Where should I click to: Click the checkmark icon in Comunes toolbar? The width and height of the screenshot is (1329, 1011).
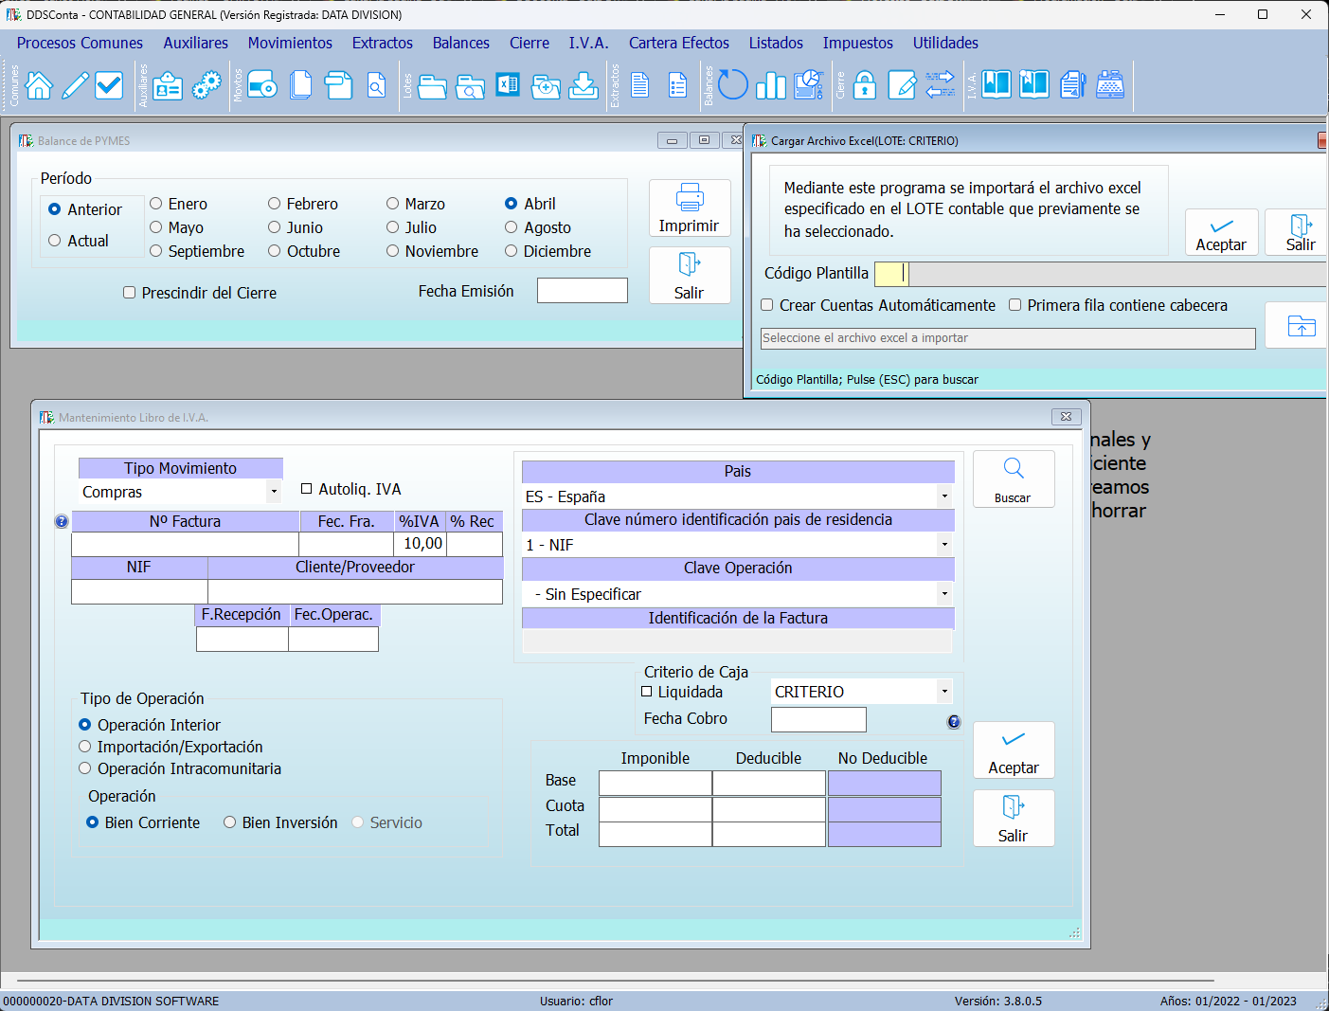[x=109, y=85]
